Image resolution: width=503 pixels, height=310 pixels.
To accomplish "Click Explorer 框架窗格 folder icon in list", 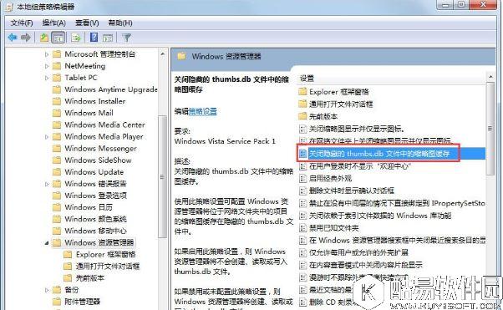I will [x=302, y=92].
